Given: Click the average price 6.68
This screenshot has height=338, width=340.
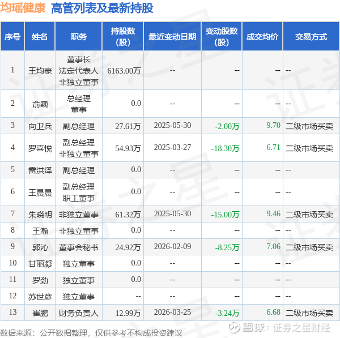Looking at the screenshot, I should click(273, 312).
